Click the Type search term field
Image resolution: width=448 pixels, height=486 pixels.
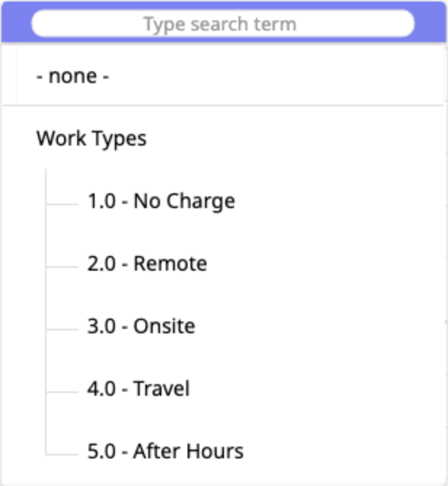pos(223,24)
